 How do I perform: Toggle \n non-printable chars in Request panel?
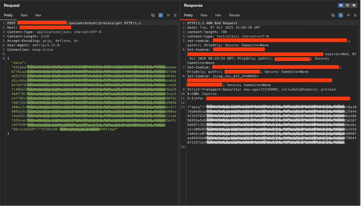(168, 15)
